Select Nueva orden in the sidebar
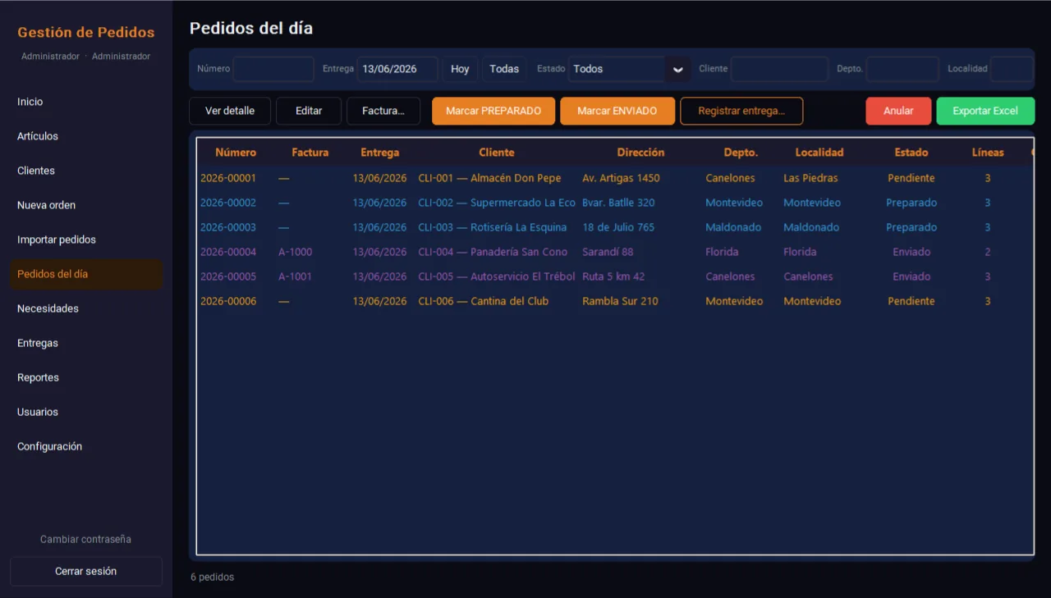This screenshot has height=598, width=1051. coord(86,205)
